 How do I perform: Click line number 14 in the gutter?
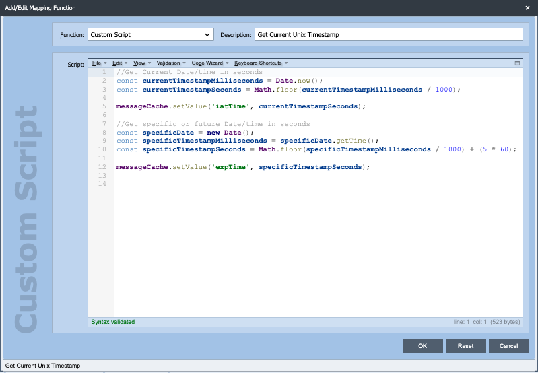click(x=102, y=184)
